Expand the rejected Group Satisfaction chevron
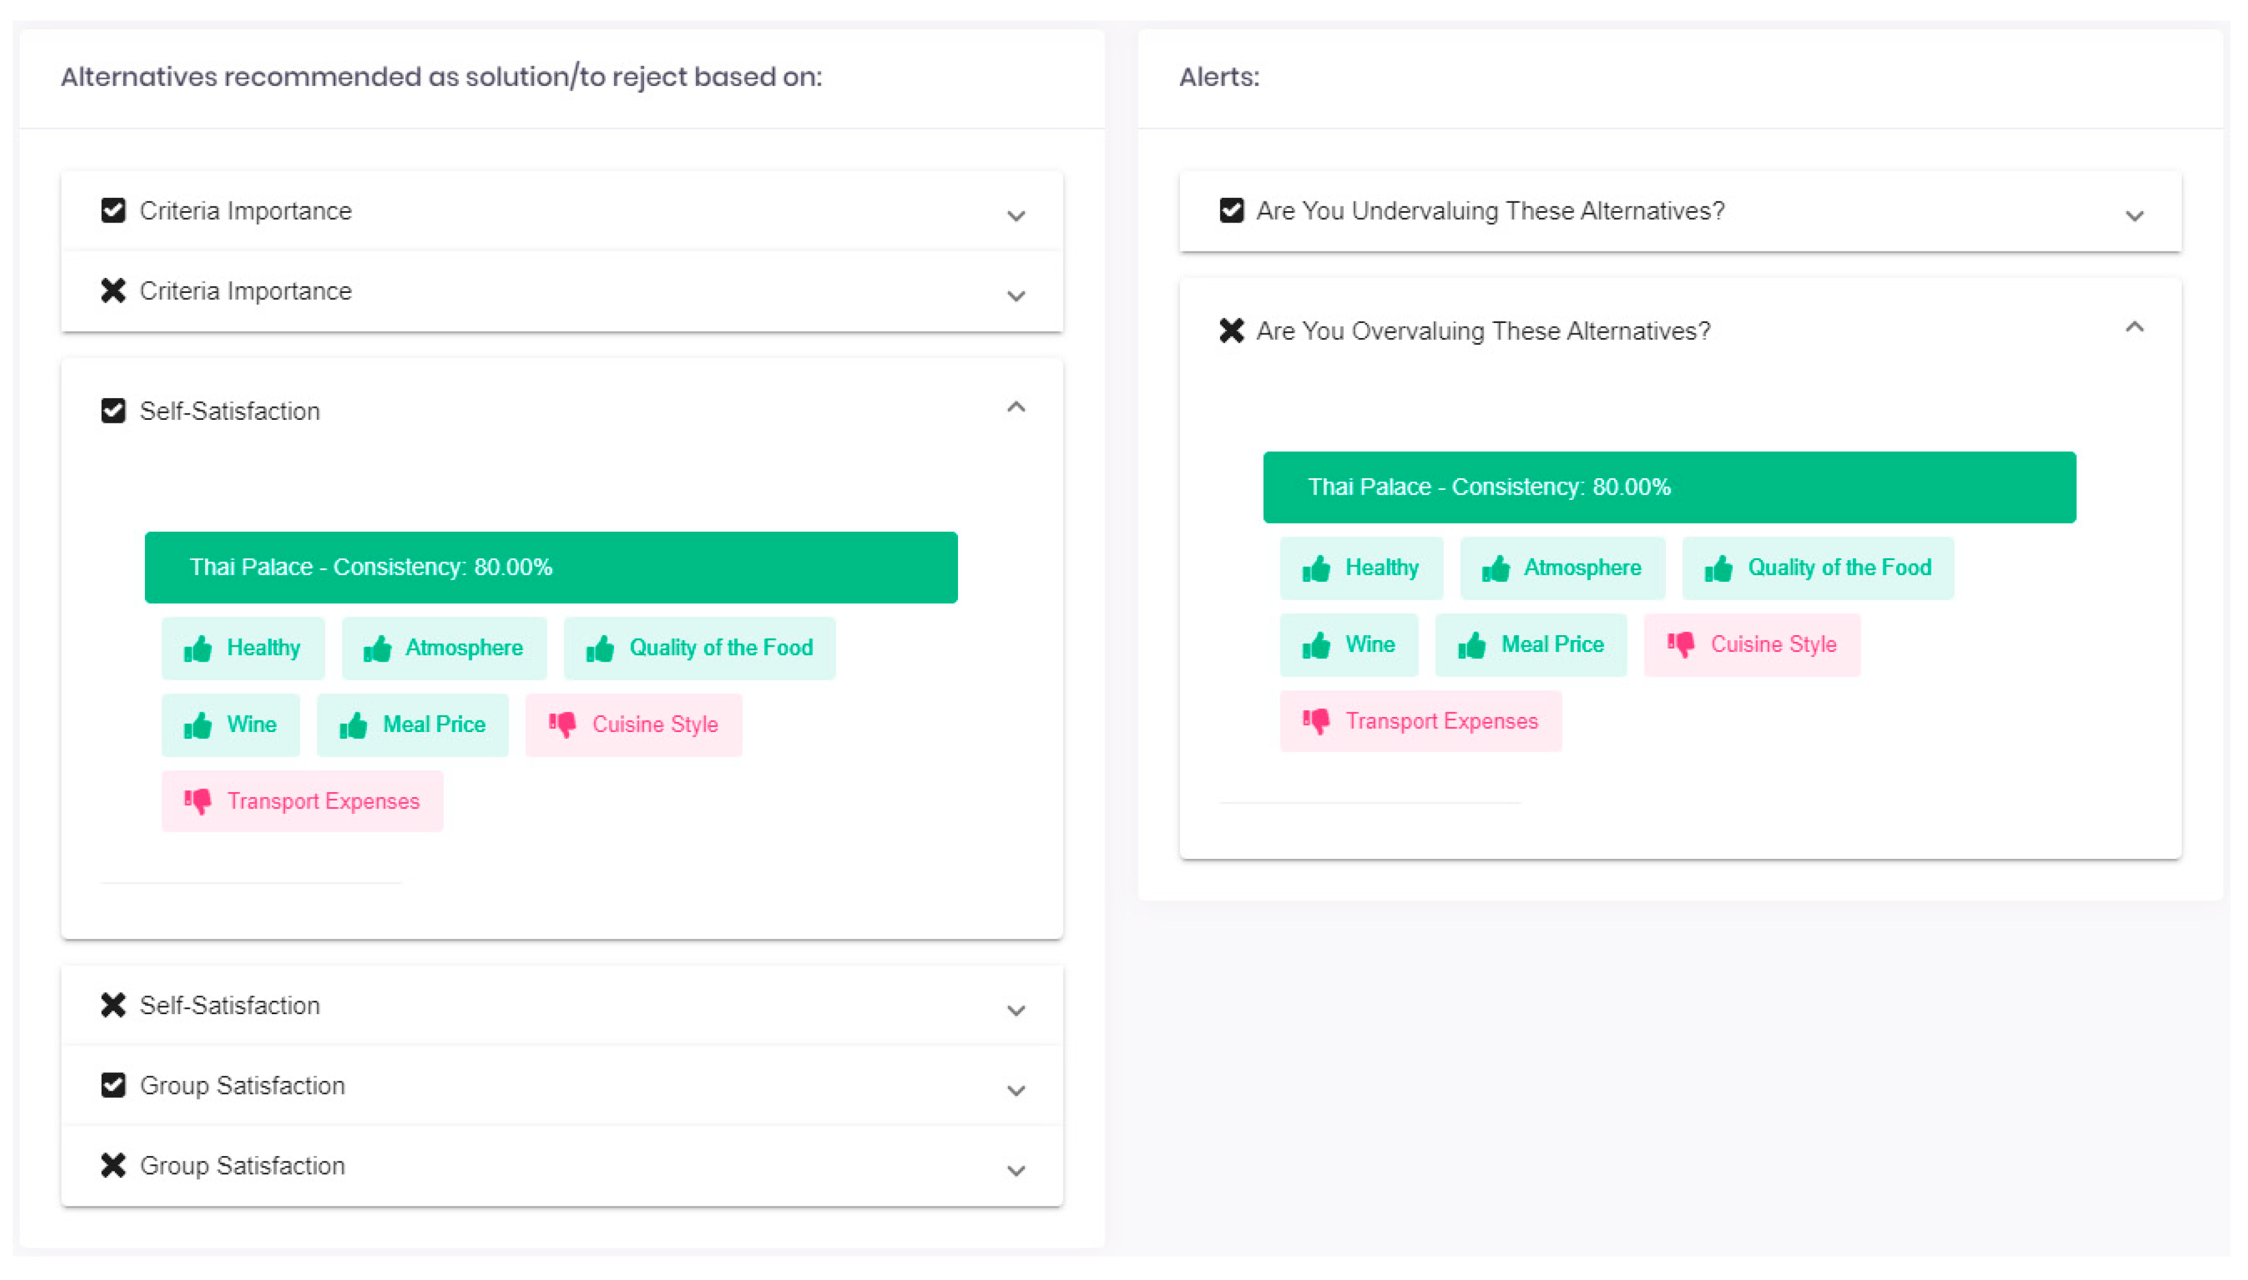Image resolution: width=2248 pixels, height=1280 pixels. point(1016,1170)
